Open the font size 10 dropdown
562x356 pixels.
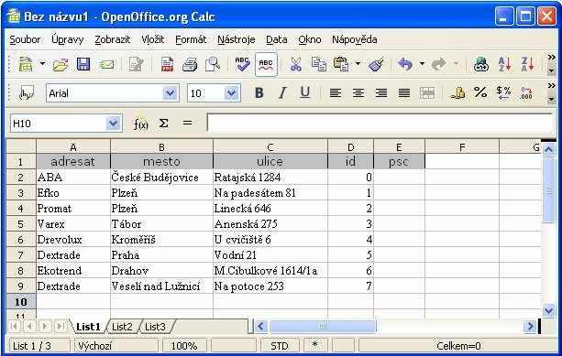click(x=232, y=93)
